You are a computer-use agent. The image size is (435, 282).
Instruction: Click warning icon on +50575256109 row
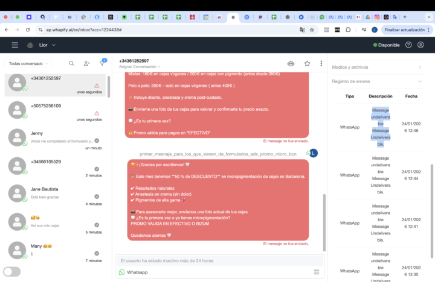[x=97, y=113]
